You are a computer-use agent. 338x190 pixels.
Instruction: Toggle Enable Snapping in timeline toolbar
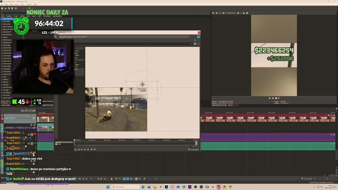[x=124, y=179]
